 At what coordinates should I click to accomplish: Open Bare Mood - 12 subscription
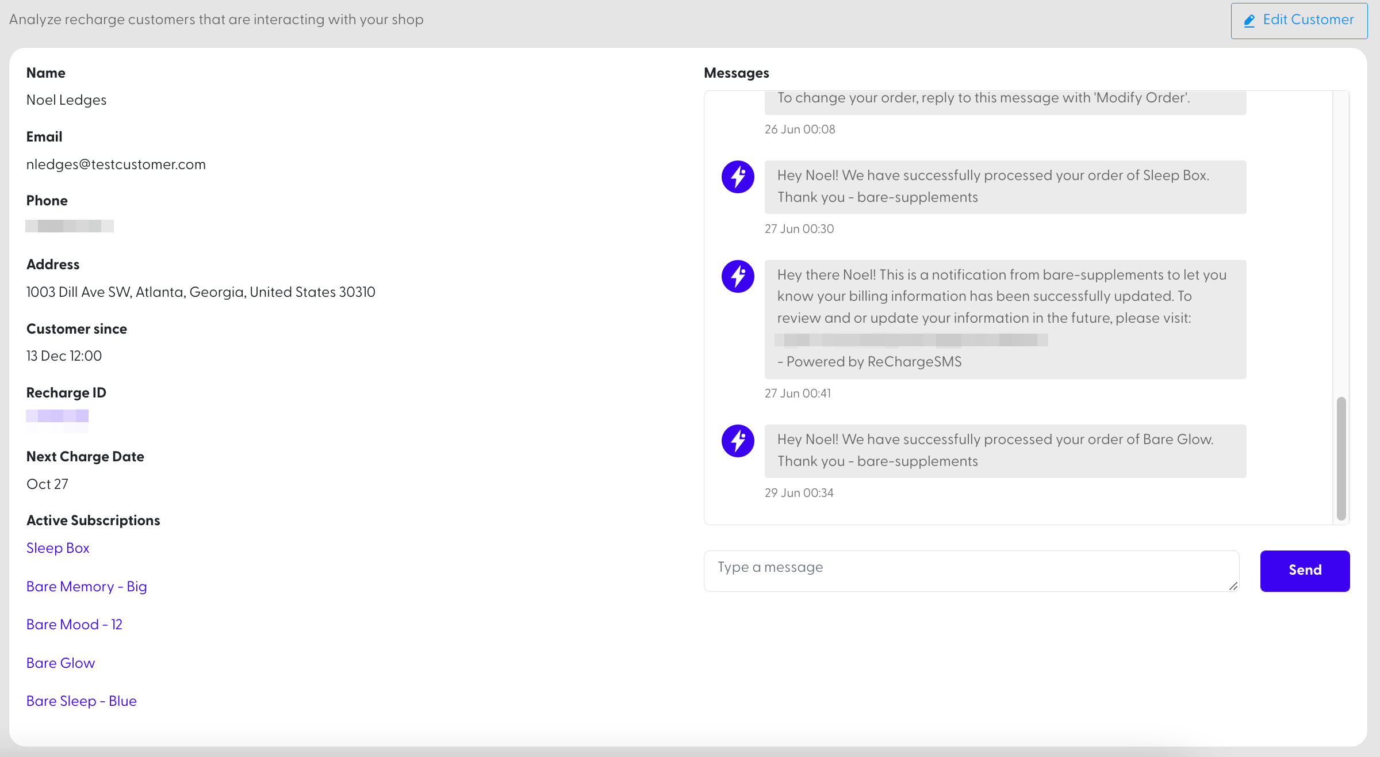point(74,624)
